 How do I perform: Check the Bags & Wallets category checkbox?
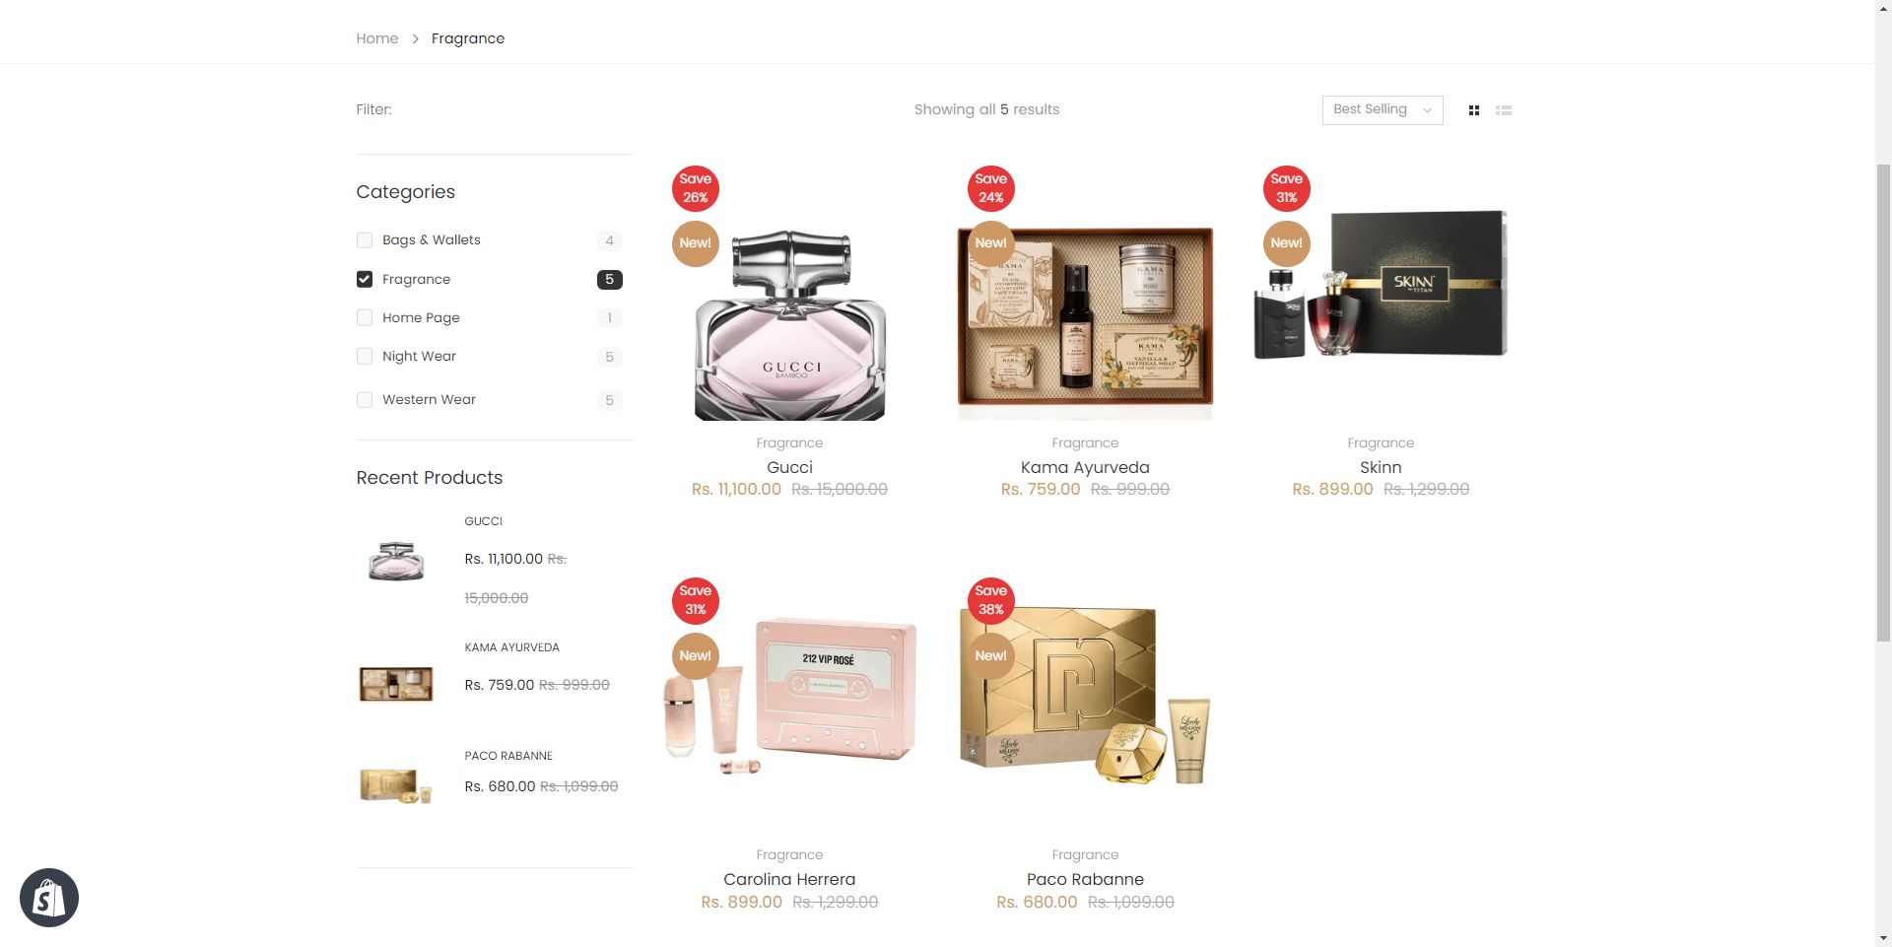(x=365, y=240)
